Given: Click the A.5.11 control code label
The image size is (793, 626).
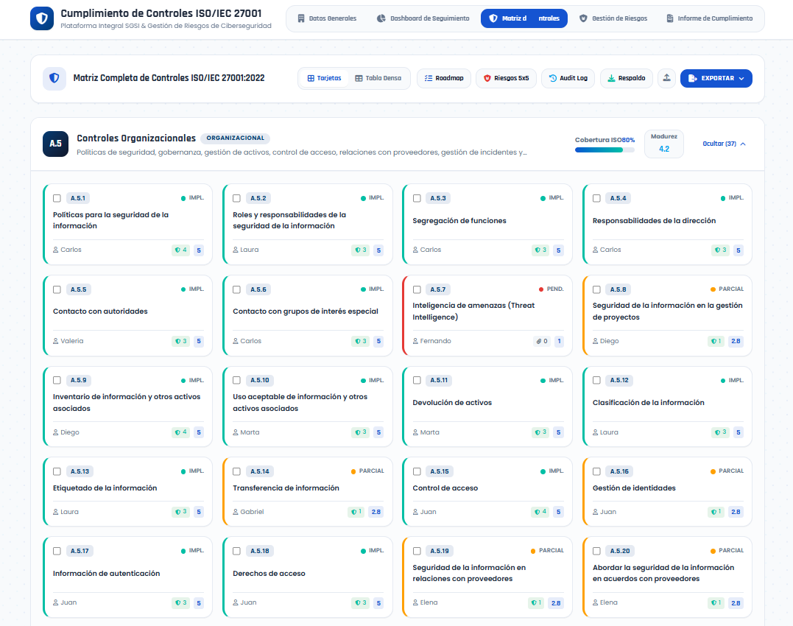Looking at the screenshot, I should pos(439,380).
